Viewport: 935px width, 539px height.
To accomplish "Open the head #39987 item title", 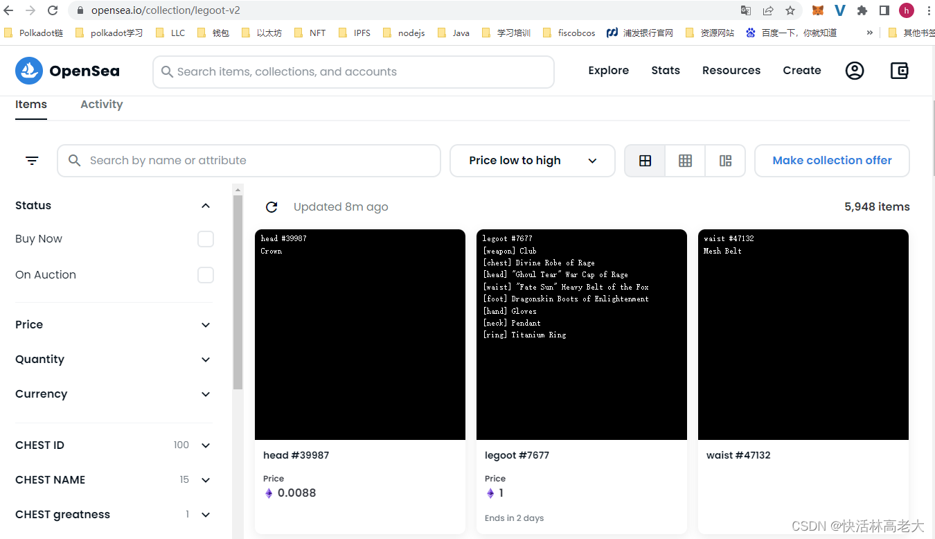I will (x=296, y=455).
